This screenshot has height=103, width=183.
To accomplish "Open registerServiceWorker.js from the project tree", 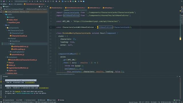I will point(17,68).
